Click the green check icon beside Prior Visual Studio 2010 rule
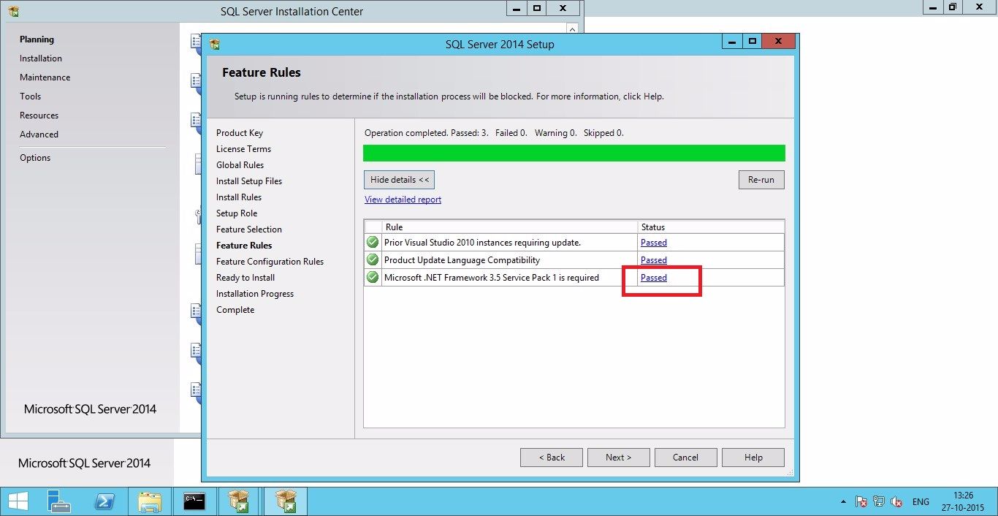 pyautogui.click(x=373, y=242)
